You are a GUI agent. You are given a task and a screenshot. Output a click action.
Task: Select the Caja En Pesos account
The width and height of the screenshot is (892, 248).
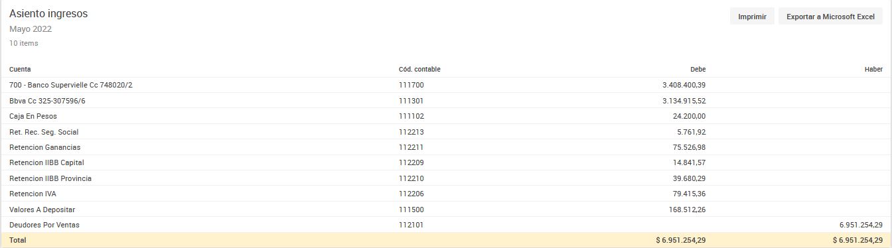click(33, 116)
